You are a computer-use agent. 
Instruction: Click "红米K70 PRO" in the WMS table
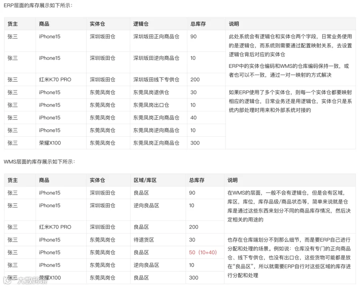[x=55, y=227]
